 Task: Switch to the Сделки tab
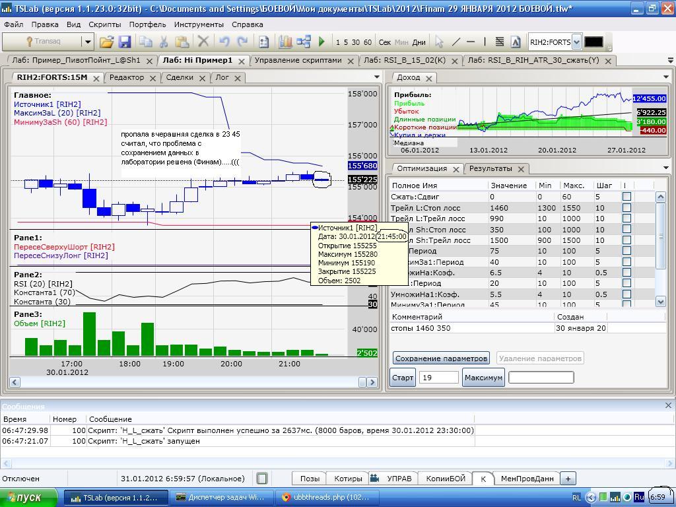tap(180, 77)
